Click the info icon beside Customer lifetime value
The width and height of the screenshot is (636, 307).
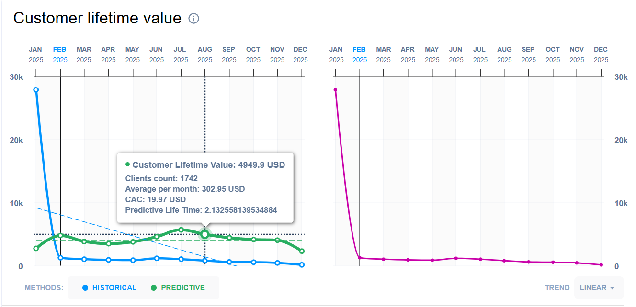pyautogui.click(x=193, y=19)
